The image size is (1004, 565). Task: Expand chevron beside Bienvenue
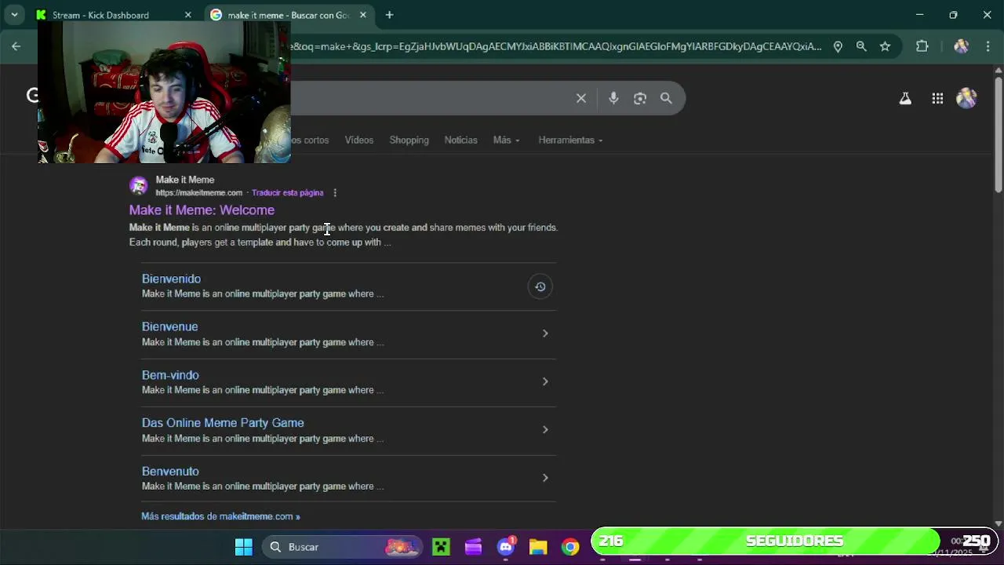pyautogui.click(x=545, y=334)
